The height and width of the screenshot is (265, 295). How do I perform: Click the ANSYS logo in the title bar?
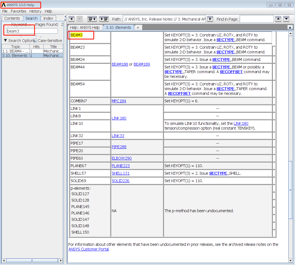tap(4, 5)
